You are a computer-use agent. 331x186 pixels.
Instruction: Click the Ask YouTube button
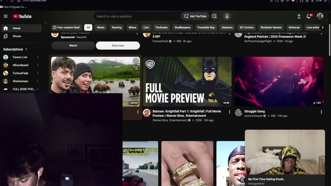tap(195, 16)
